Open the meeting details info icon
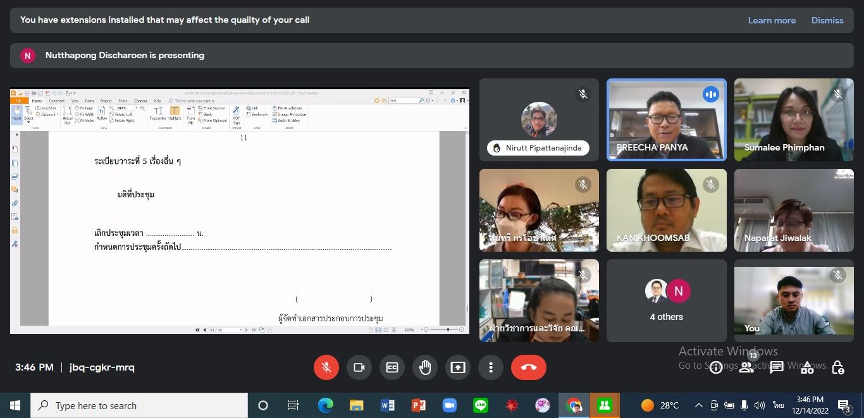 point(716,367)
